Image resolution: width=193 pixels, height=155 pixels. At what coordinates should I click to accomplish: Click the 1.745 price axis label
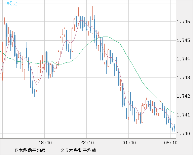[x=183, y=40]
